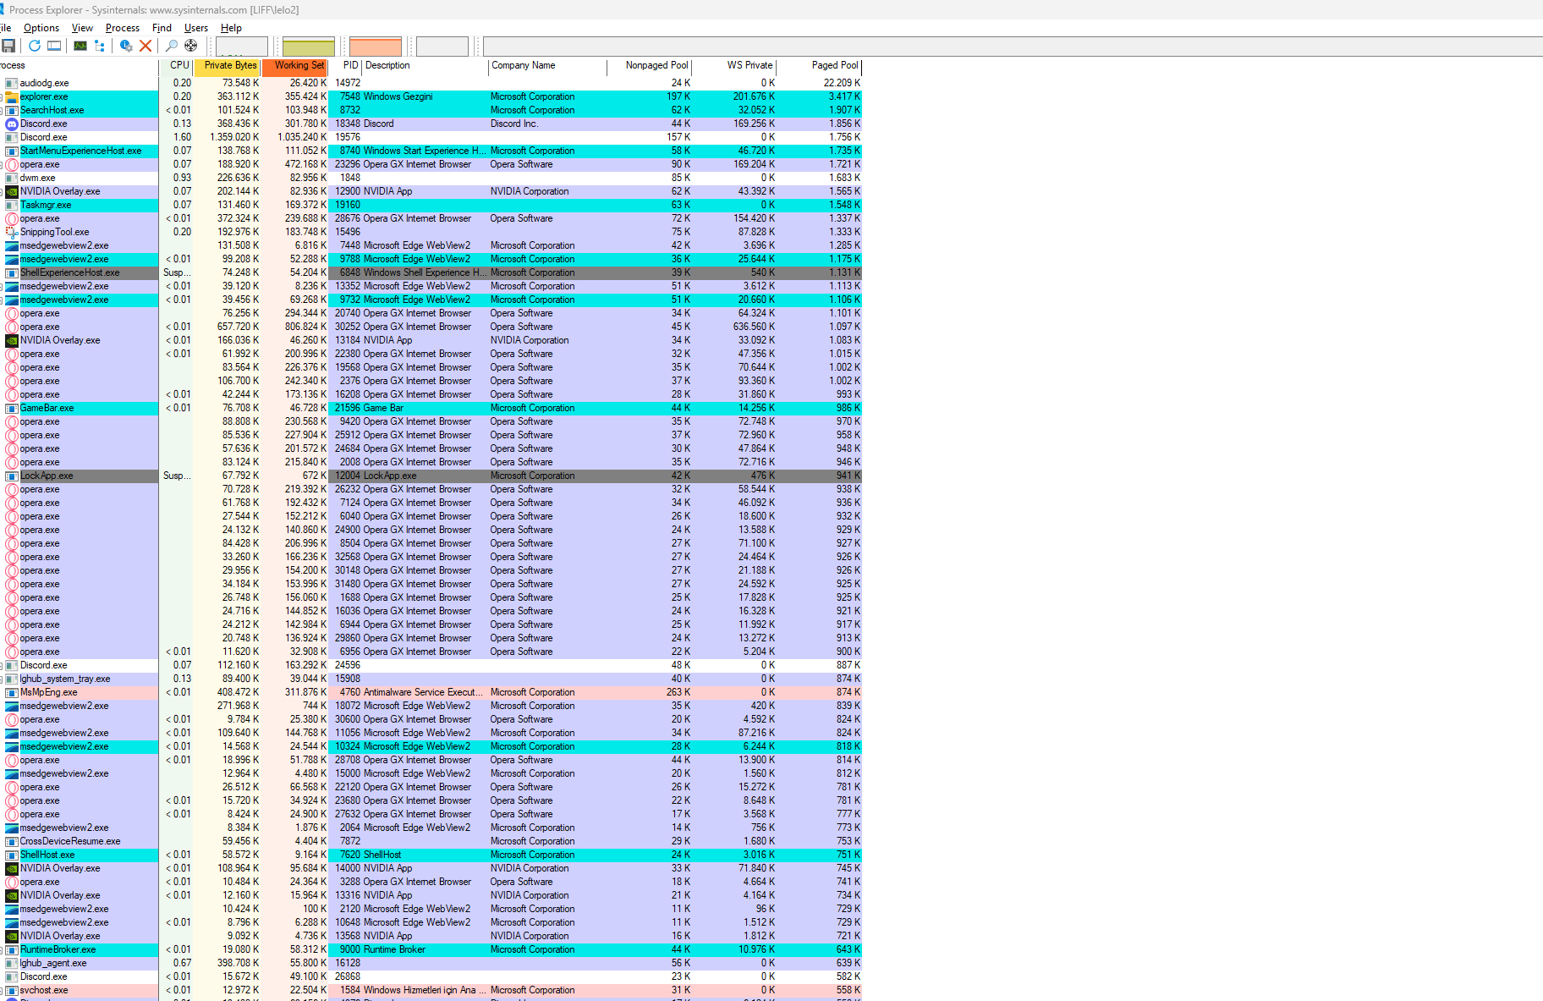Open process Properties toolbar icon
Viewport: 1543px width, 1001px height.
coord(126,46)
